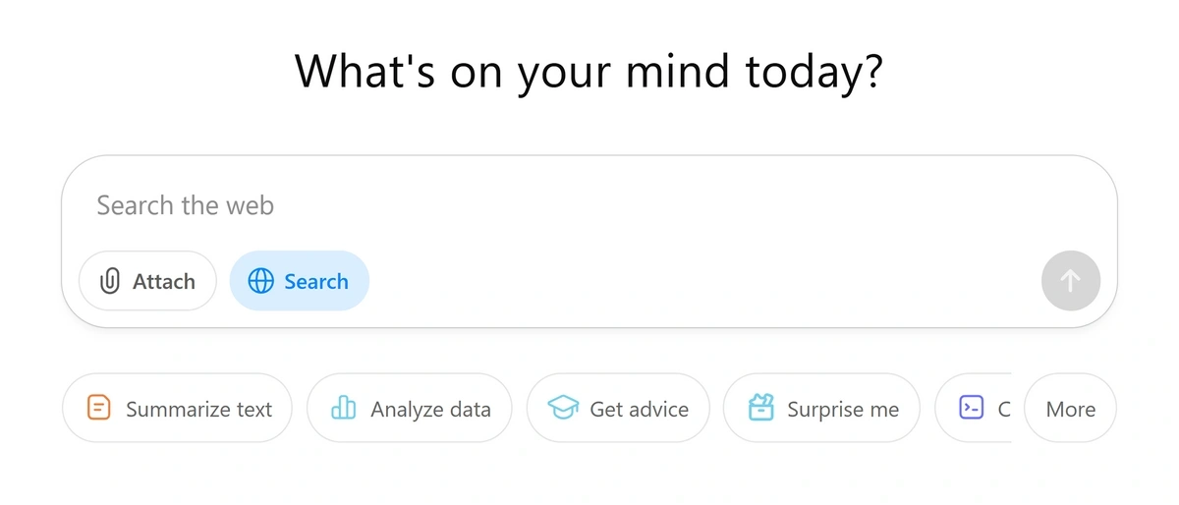This screenshot has height=505, width=1179.
Task: Expand additional suggestions with More
Action: [x=1070, y=408]
